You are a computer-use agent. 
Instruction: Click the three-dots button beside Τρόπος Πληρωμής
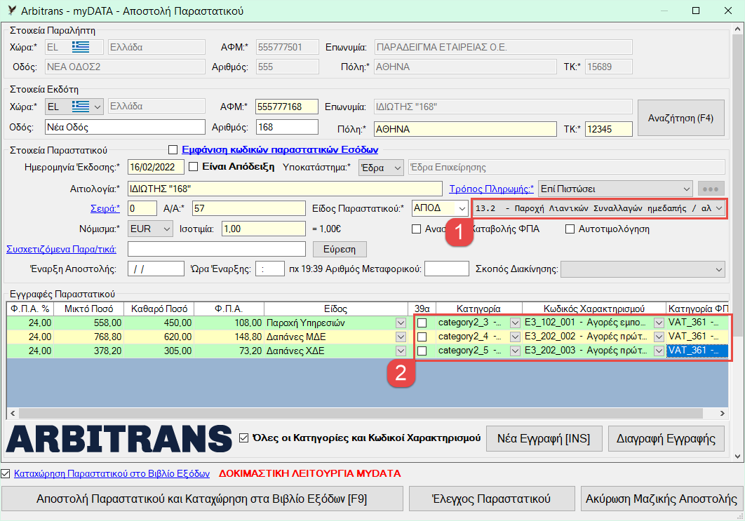coord(711,189)
